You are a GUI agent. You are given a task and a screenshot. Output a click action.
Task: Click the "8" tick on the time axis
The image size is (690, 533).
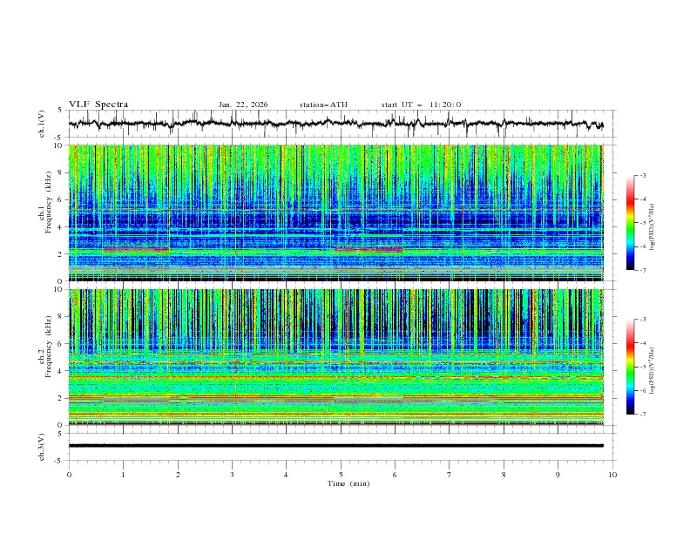[504, 475]
